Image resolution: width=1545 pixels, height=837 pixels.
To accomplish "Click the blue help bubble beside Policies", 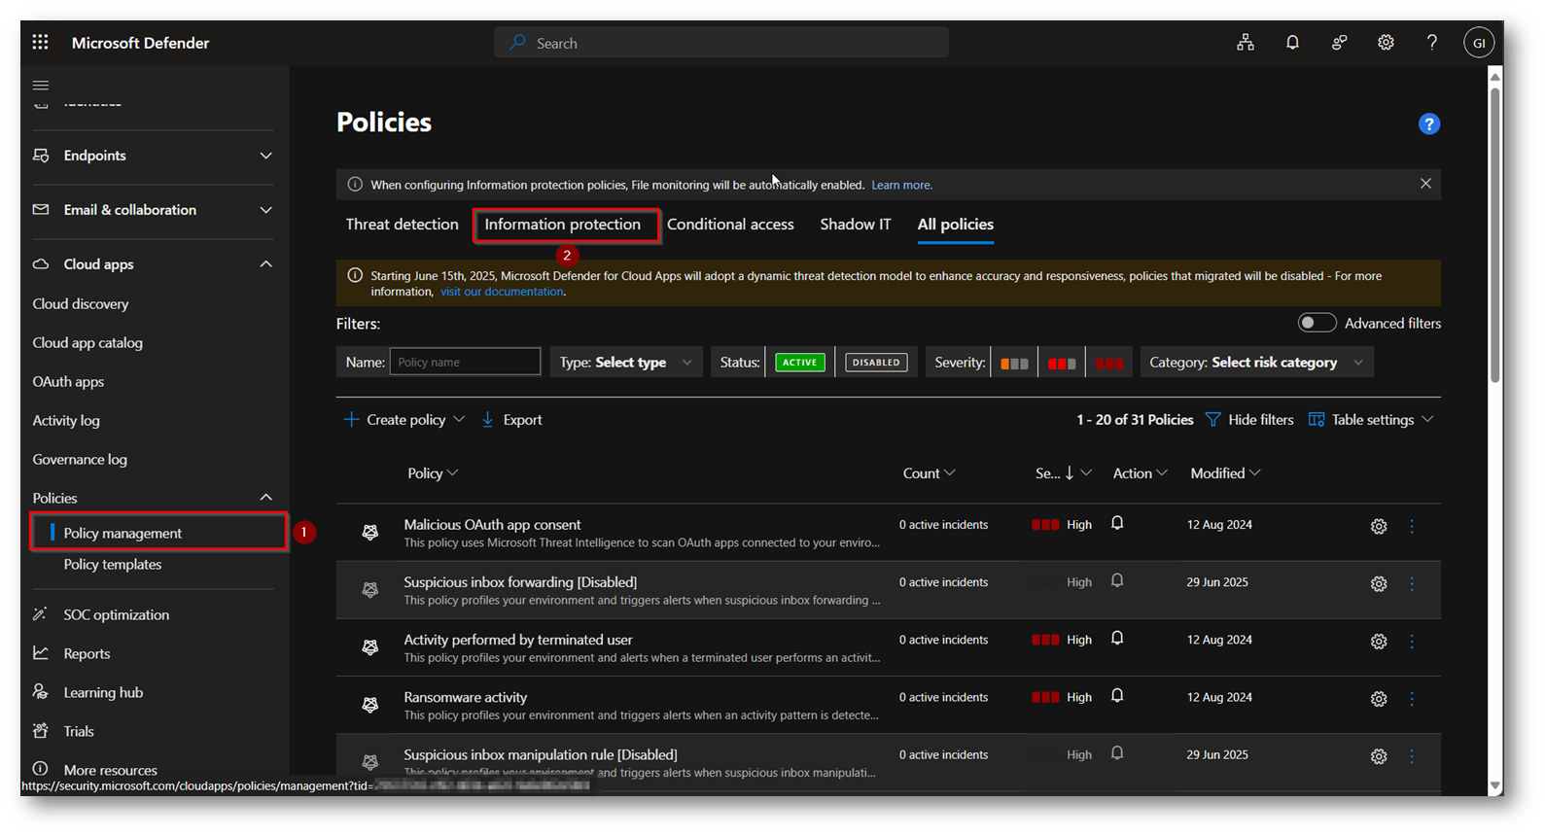I will click(x=1428, y=124).
